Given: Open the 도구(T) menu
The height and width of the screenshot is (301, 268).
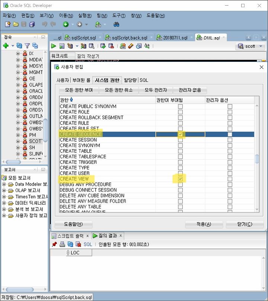Looking at the screenshot, I should (x=119, y=16).
